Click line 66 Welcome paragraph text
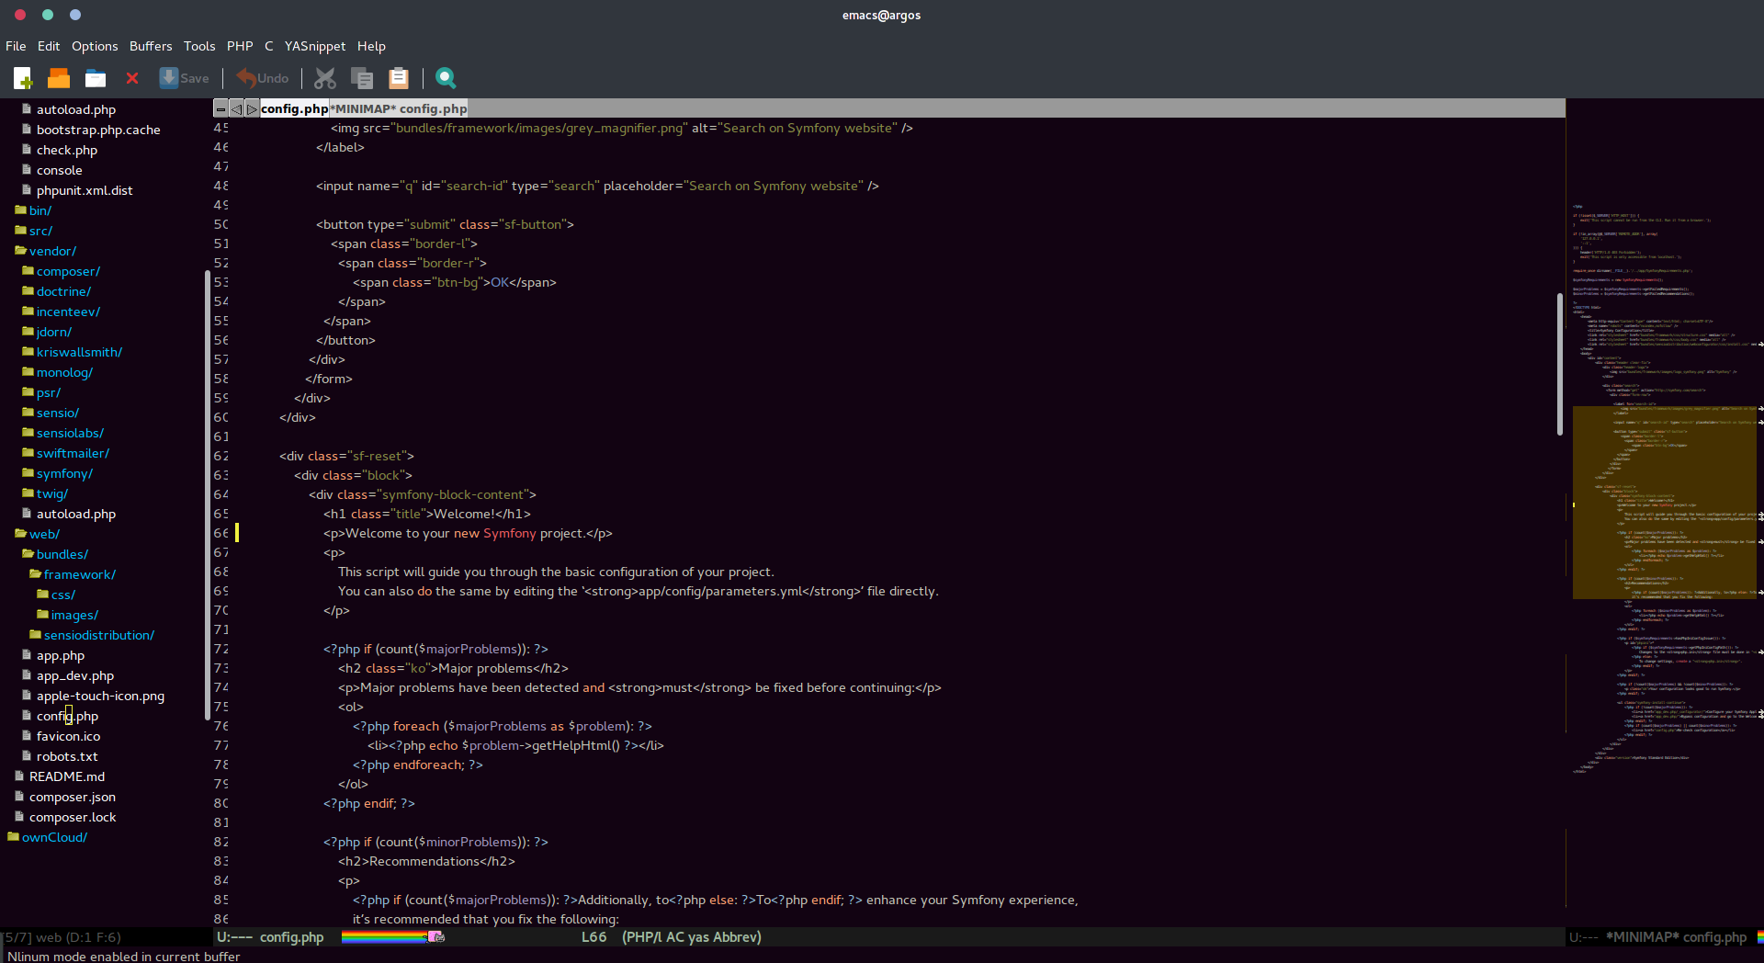1764x963 pixels. (468, 533)
